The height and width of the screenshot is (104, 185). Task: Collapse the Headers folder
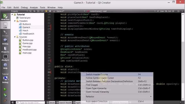[x=15, y=21]
